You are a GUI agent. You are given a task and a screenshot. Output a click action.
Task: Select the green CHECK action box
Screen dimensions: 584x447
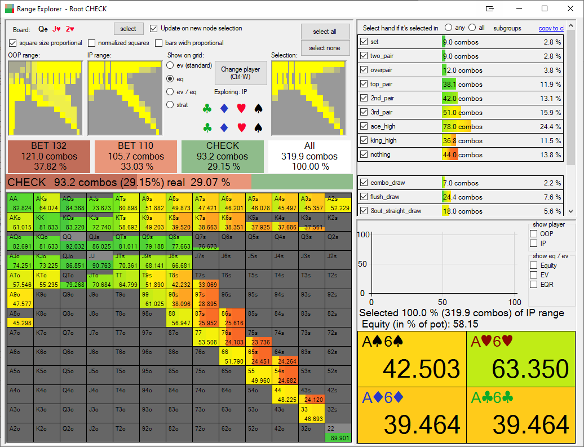223,157
